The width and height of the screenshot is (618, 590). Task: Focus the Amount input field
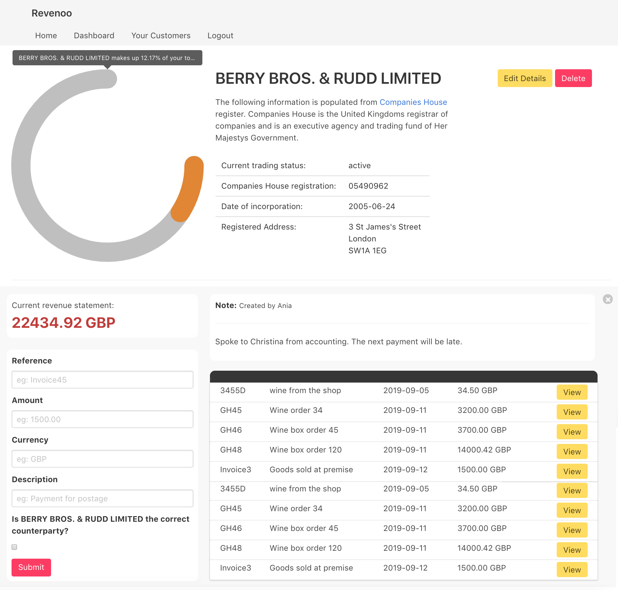point(103,419)
